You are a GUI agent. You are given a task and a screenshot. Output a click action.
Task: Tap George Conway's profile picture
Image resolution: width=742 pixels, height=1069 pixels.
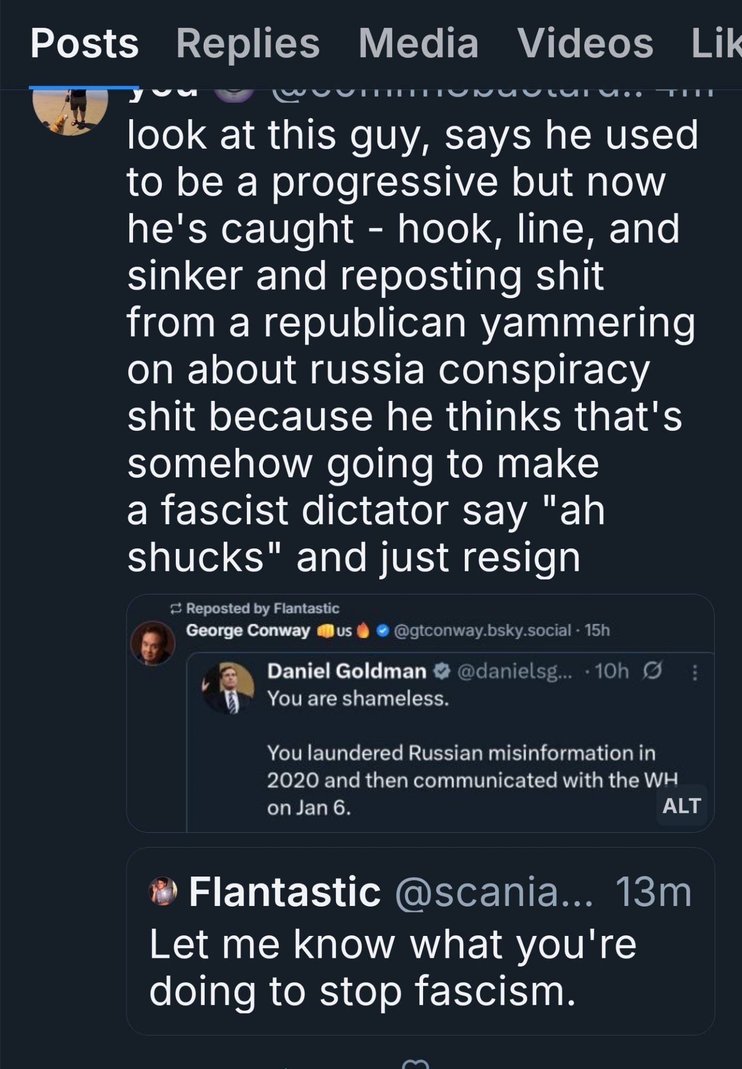coord(153,642)
